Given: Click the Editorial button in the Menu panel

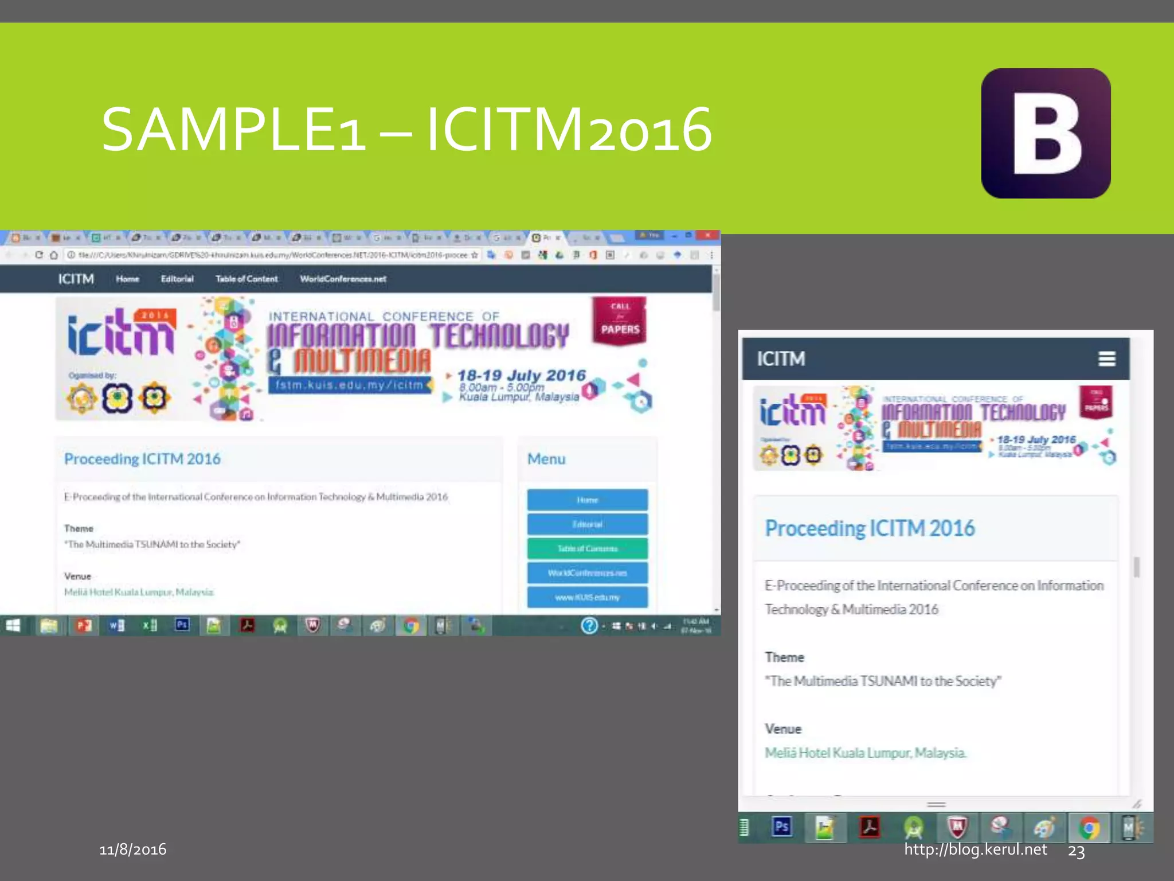Looking at the screenshot, I should click(x=588, y=524).
